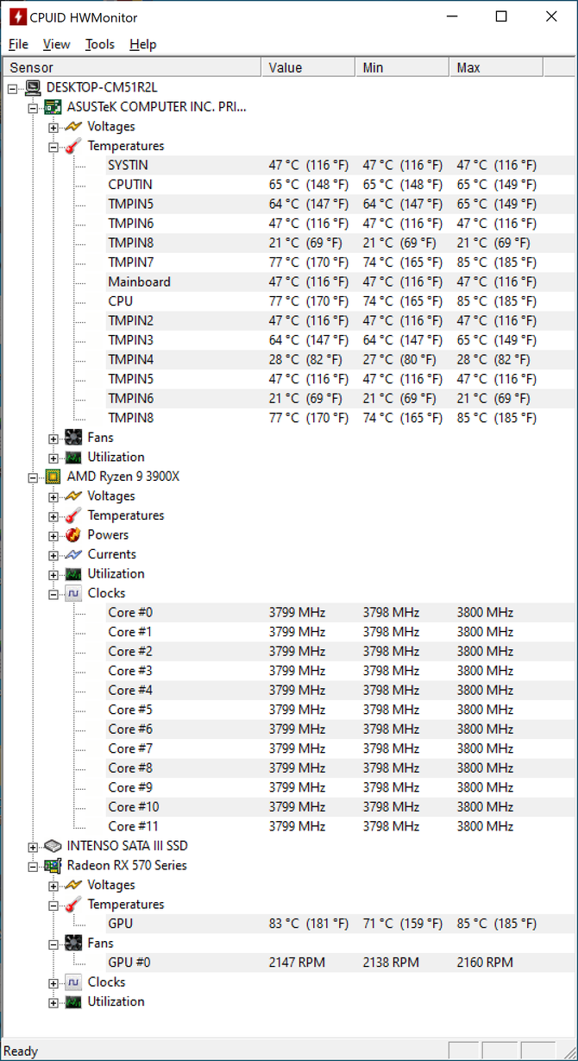Click the Temperatures thermometer icon under Radeon RX 570
578x1061 pixels.
[73, 904]
